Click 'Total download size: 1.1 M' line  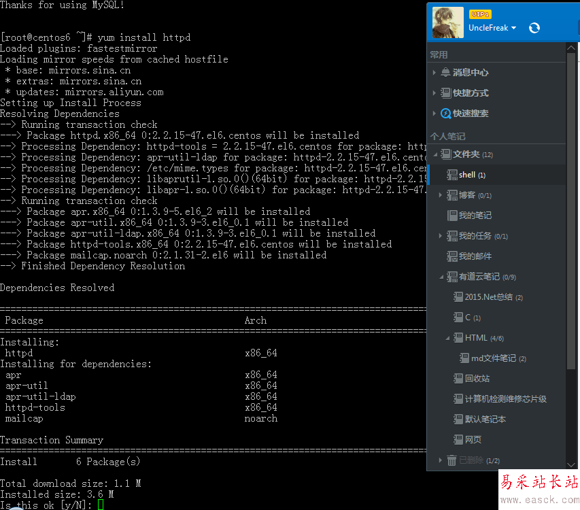coord(70,483)
